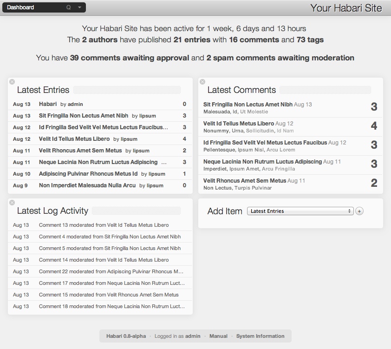The image size is (391, 349).
Task: Close the Latest Comments module
Action: coord(202,82)
